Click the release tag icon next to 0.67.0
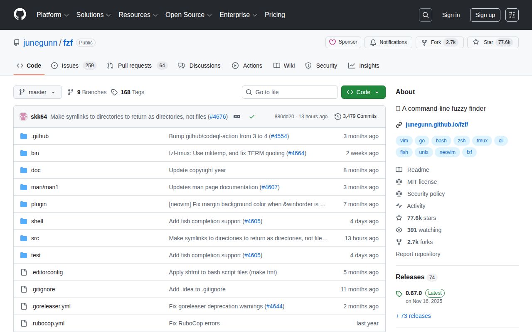The image size is (532, 332). [x=399, y=293]
